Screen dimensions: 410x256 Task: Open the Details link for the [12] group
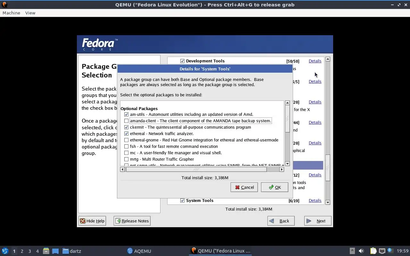point(315,175)
